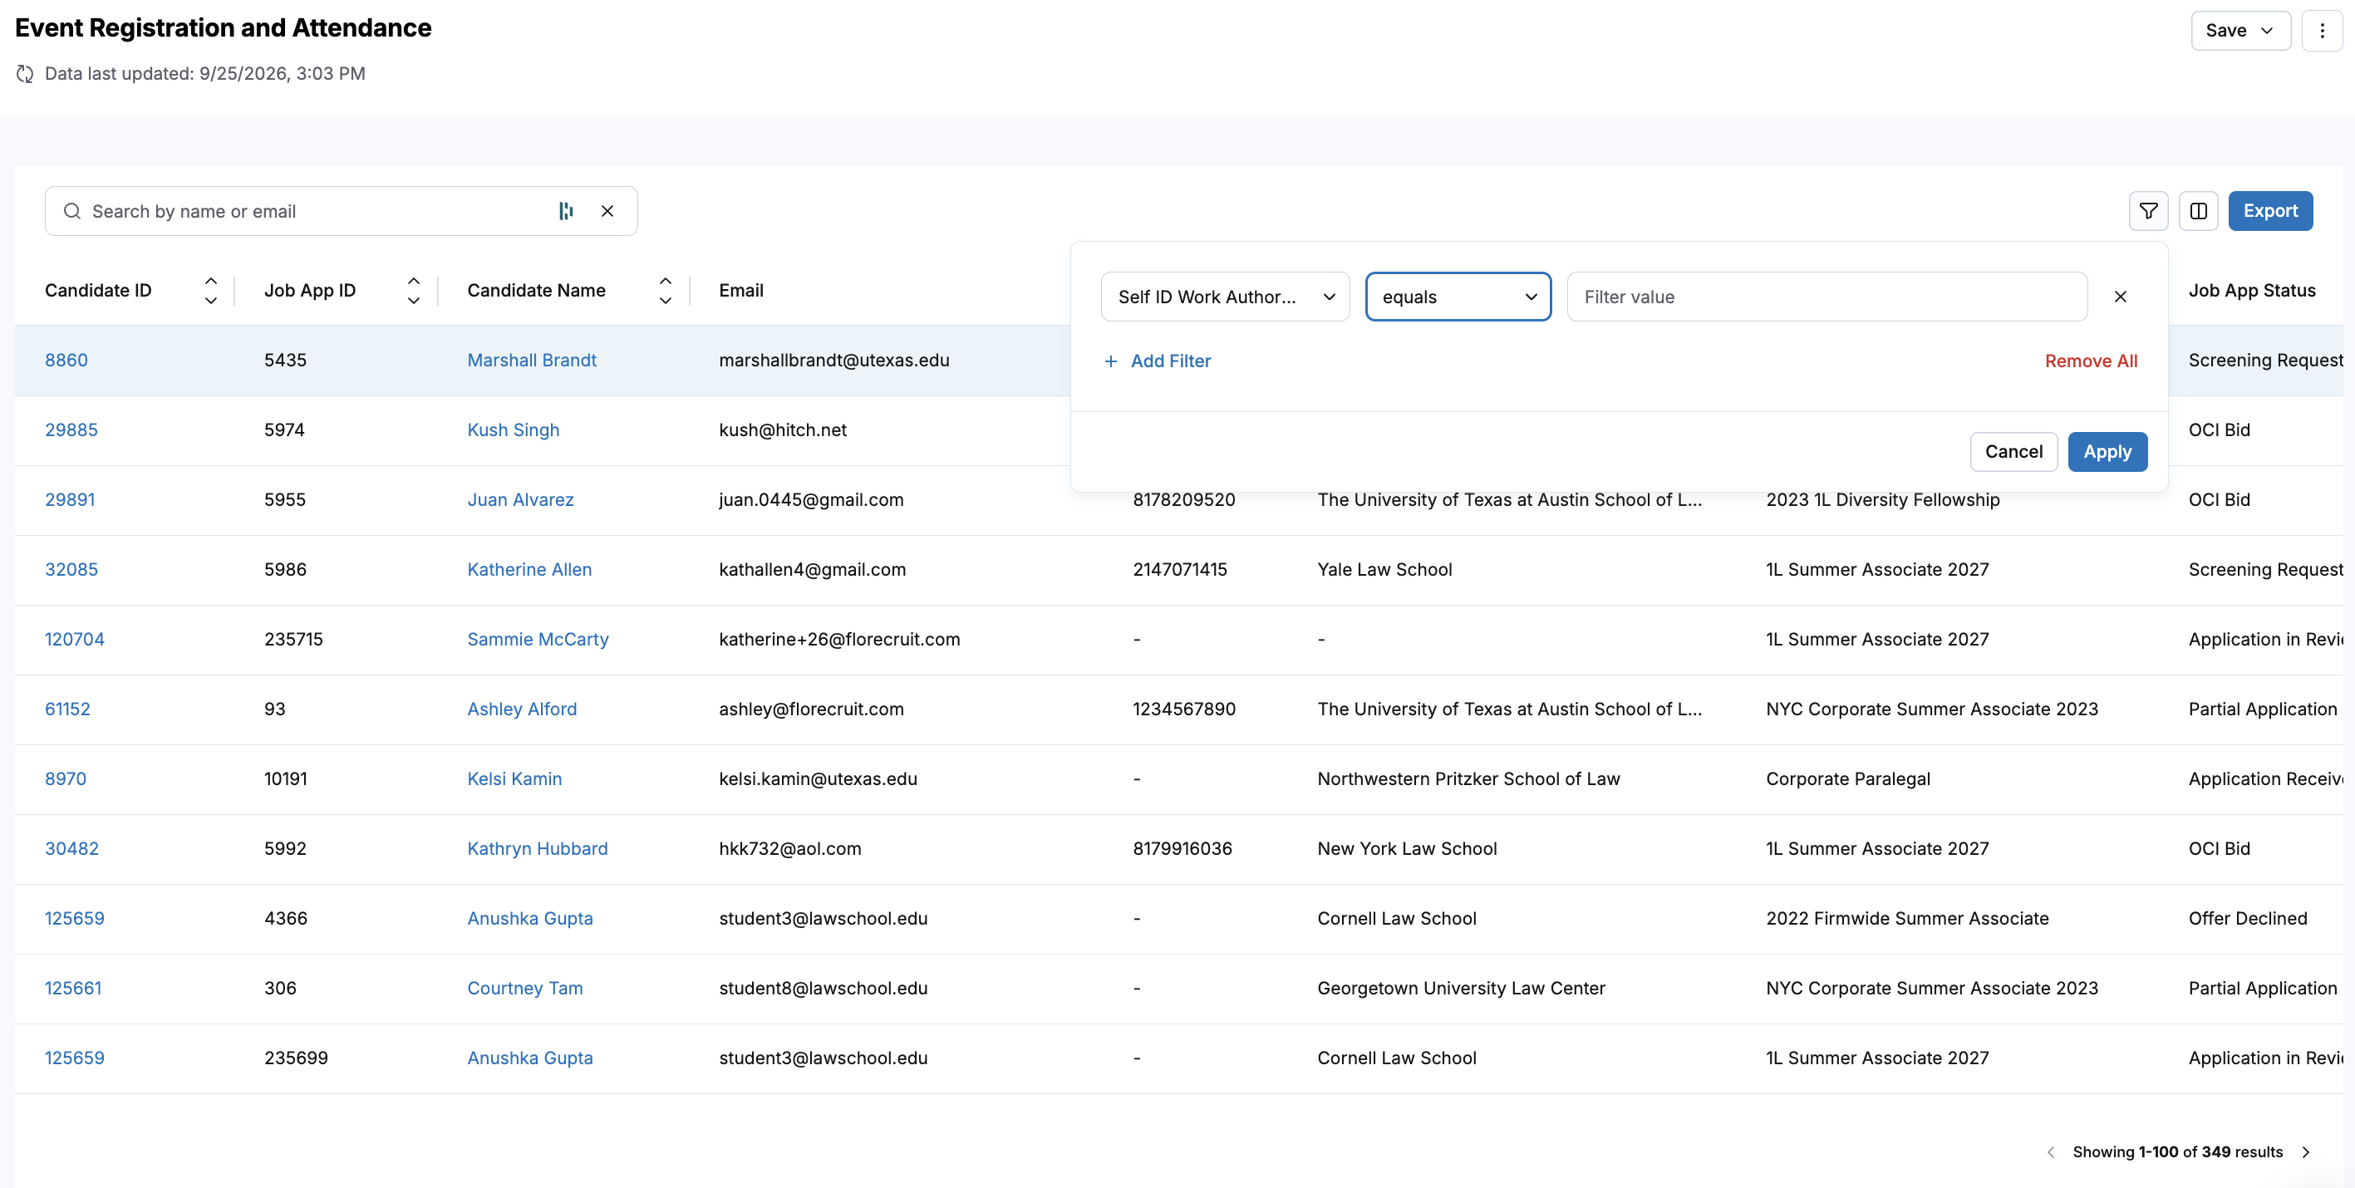Click the plus icon next to Add Filter
This screenshot has width=2355, height=1188.
[1111, 361]
